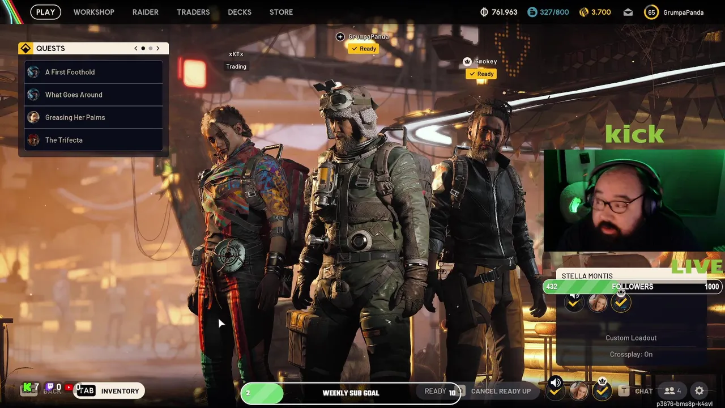The width and height of the screenshot is (725, 408).
Task: Click CANCEL READY UP
Action: [501, 391]
